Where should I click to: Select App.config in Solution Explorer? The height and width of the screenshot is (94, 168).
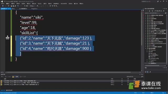tap(153, 53)
